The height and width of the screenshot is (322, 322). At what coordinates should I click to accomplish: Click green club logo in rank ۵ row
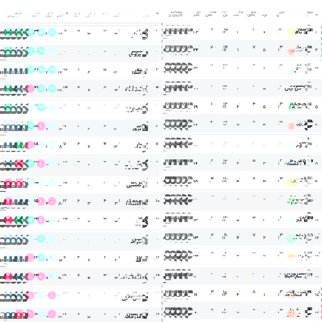(x=291, y=107)
